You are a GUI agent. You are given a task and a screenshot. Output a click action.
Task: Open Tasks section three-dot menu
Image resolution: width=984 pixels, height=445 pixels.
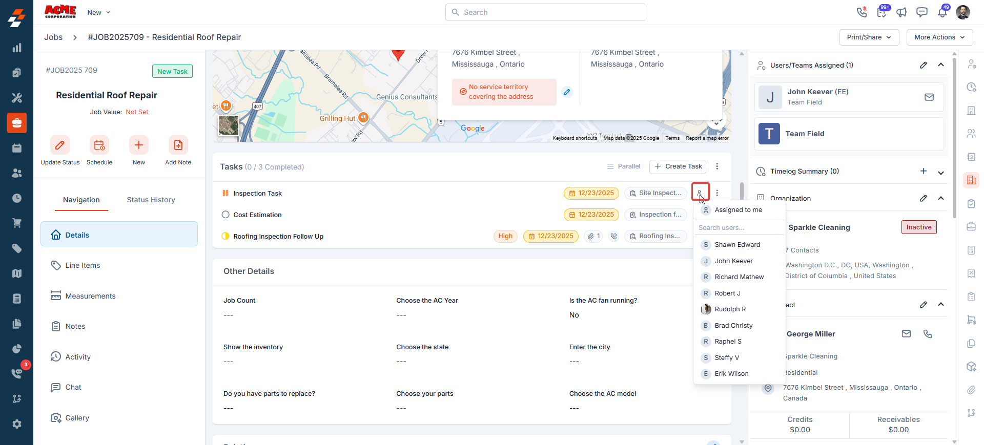717,166
